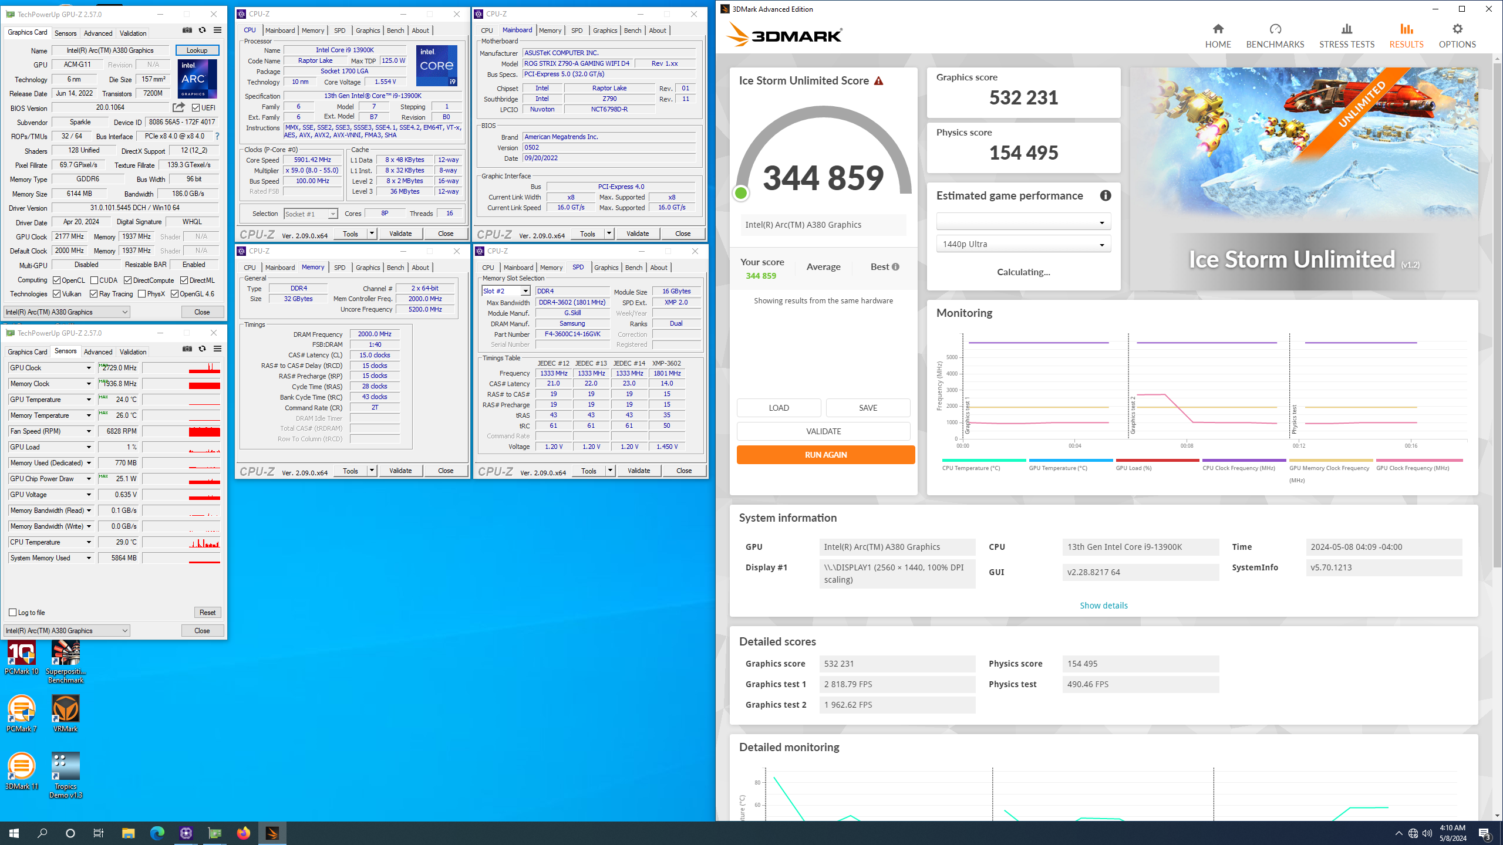Open Bench tab in CPU-Z CPU window
This screenshot has height=845, width=1503.
click(395, 31)
